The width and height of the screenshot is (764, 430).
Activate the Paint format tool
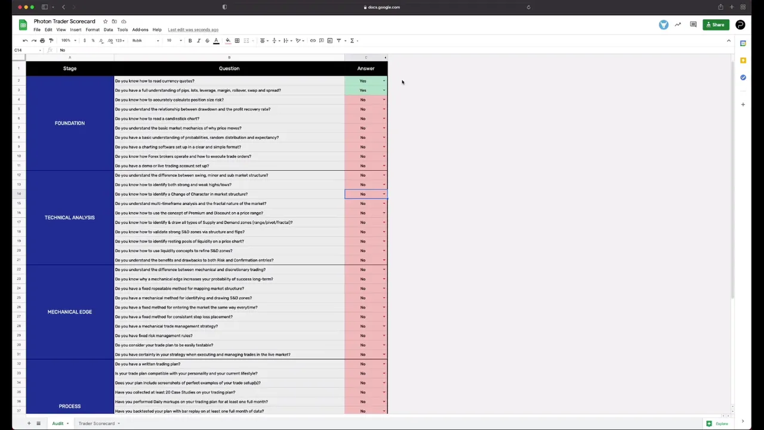pos(51,41)
